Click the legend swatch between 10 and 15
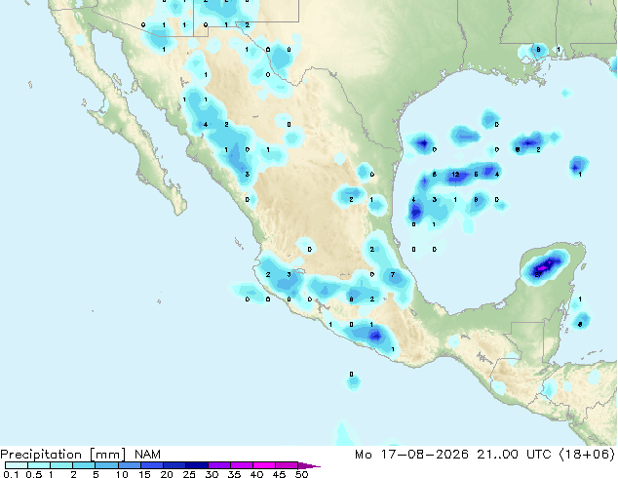The width and height of the screenshot is (618, 478). 129,465
